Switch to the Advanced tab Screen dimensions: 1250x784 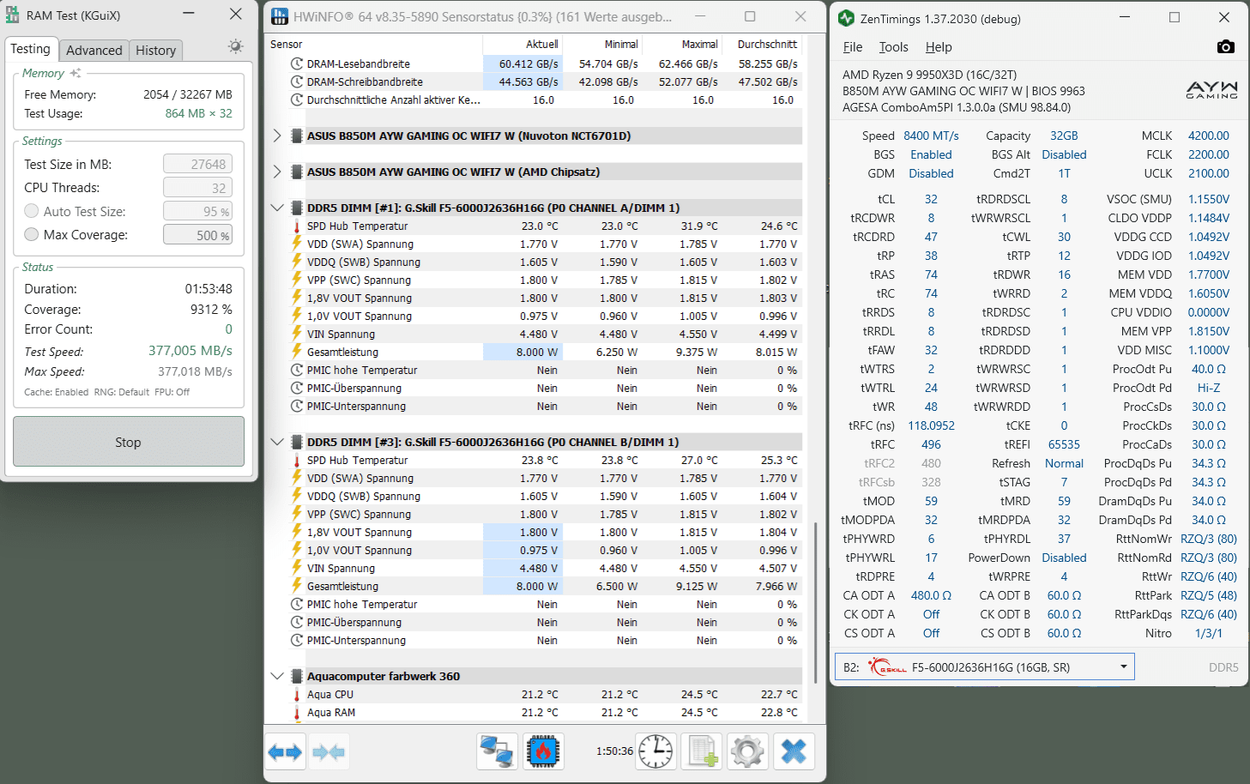pyautogui.click(x=94, y=51)
